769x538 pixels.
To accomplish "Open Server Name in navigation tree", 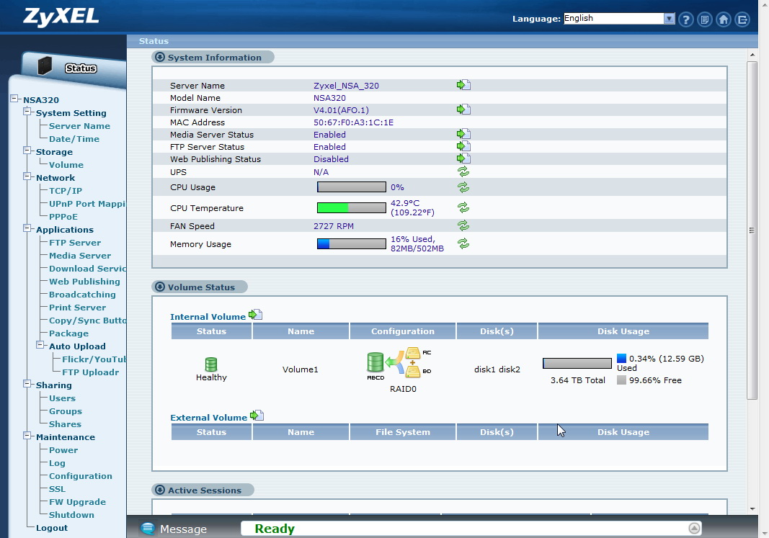I will pos(79,126).
